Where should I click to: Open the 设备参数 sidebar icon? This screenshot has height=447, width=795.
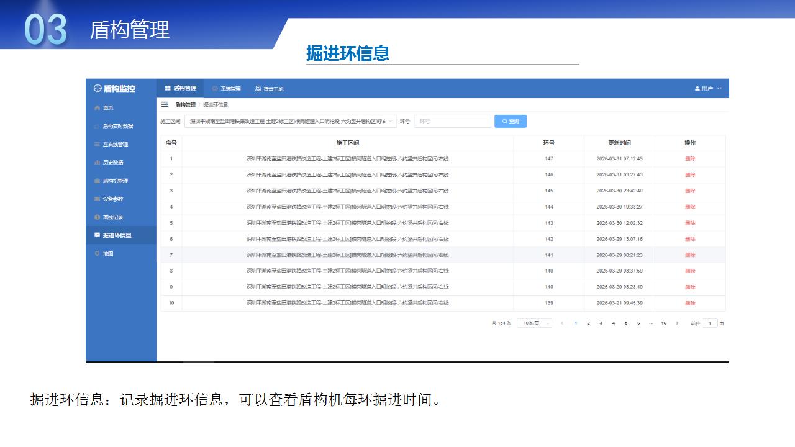tap(97, 199)
